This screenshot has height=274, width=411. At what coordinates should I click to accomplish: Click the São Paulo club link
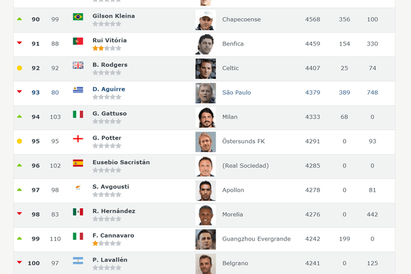(x=236, y=93)
